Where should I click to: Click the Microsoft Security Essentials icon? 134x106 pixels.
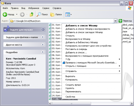tap(64, 63)
